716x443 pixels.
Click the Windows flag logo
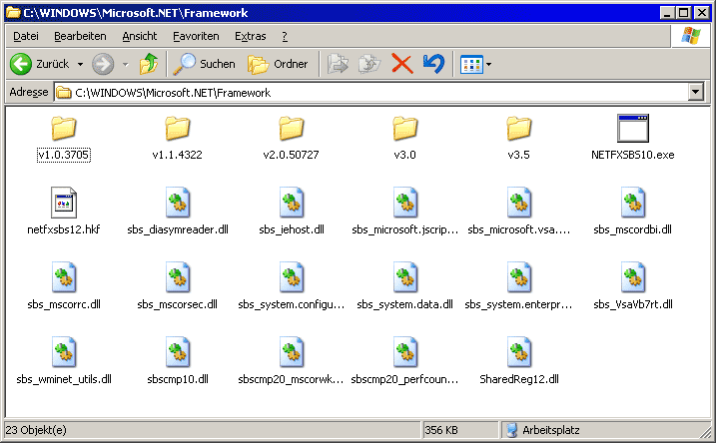pyautogui.click(x=690, y=36)
